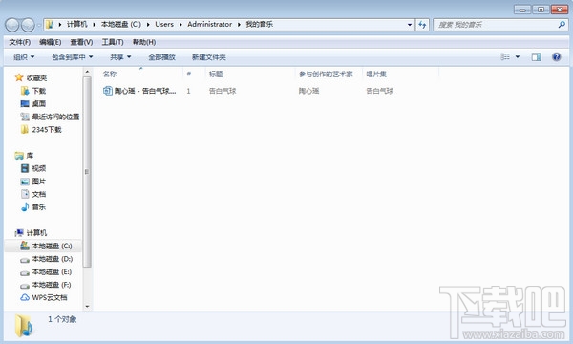
Task: Open the 文件(F) menu
Action: [x=20, y=42]
